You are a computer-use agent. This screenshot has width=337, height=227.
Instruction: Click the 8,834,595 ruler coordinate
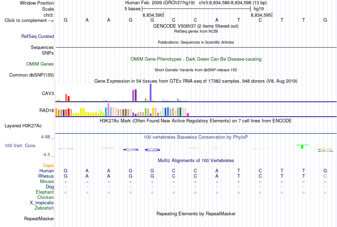coord(261,15)
